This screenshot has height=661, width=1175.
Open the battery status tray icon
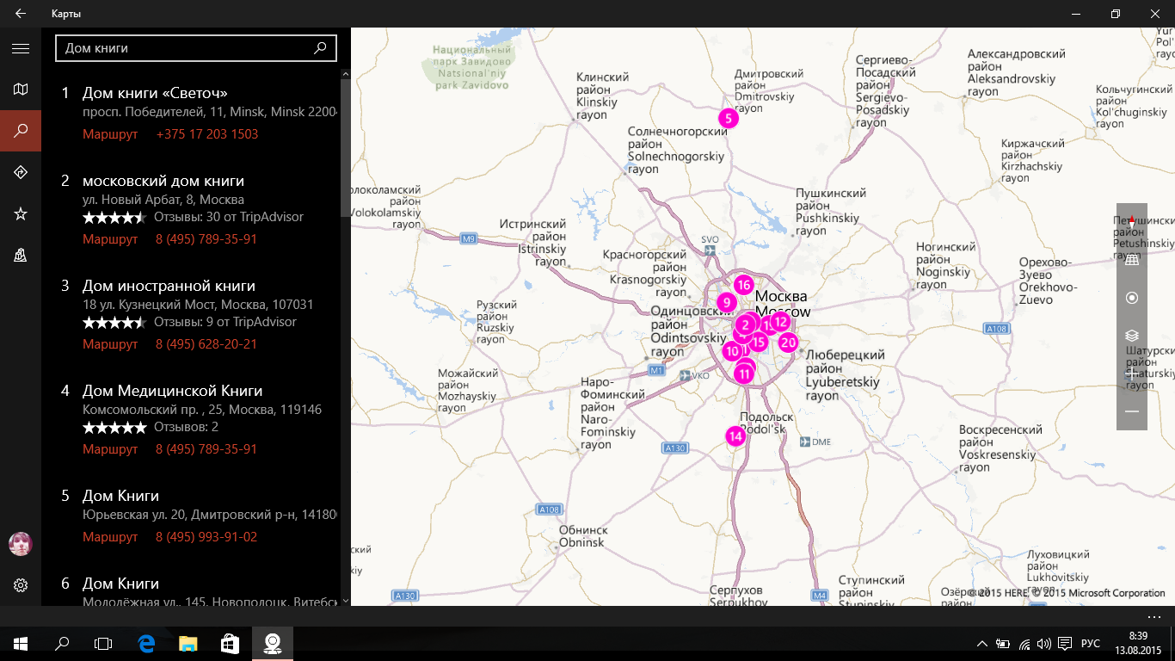[1003, 644]
